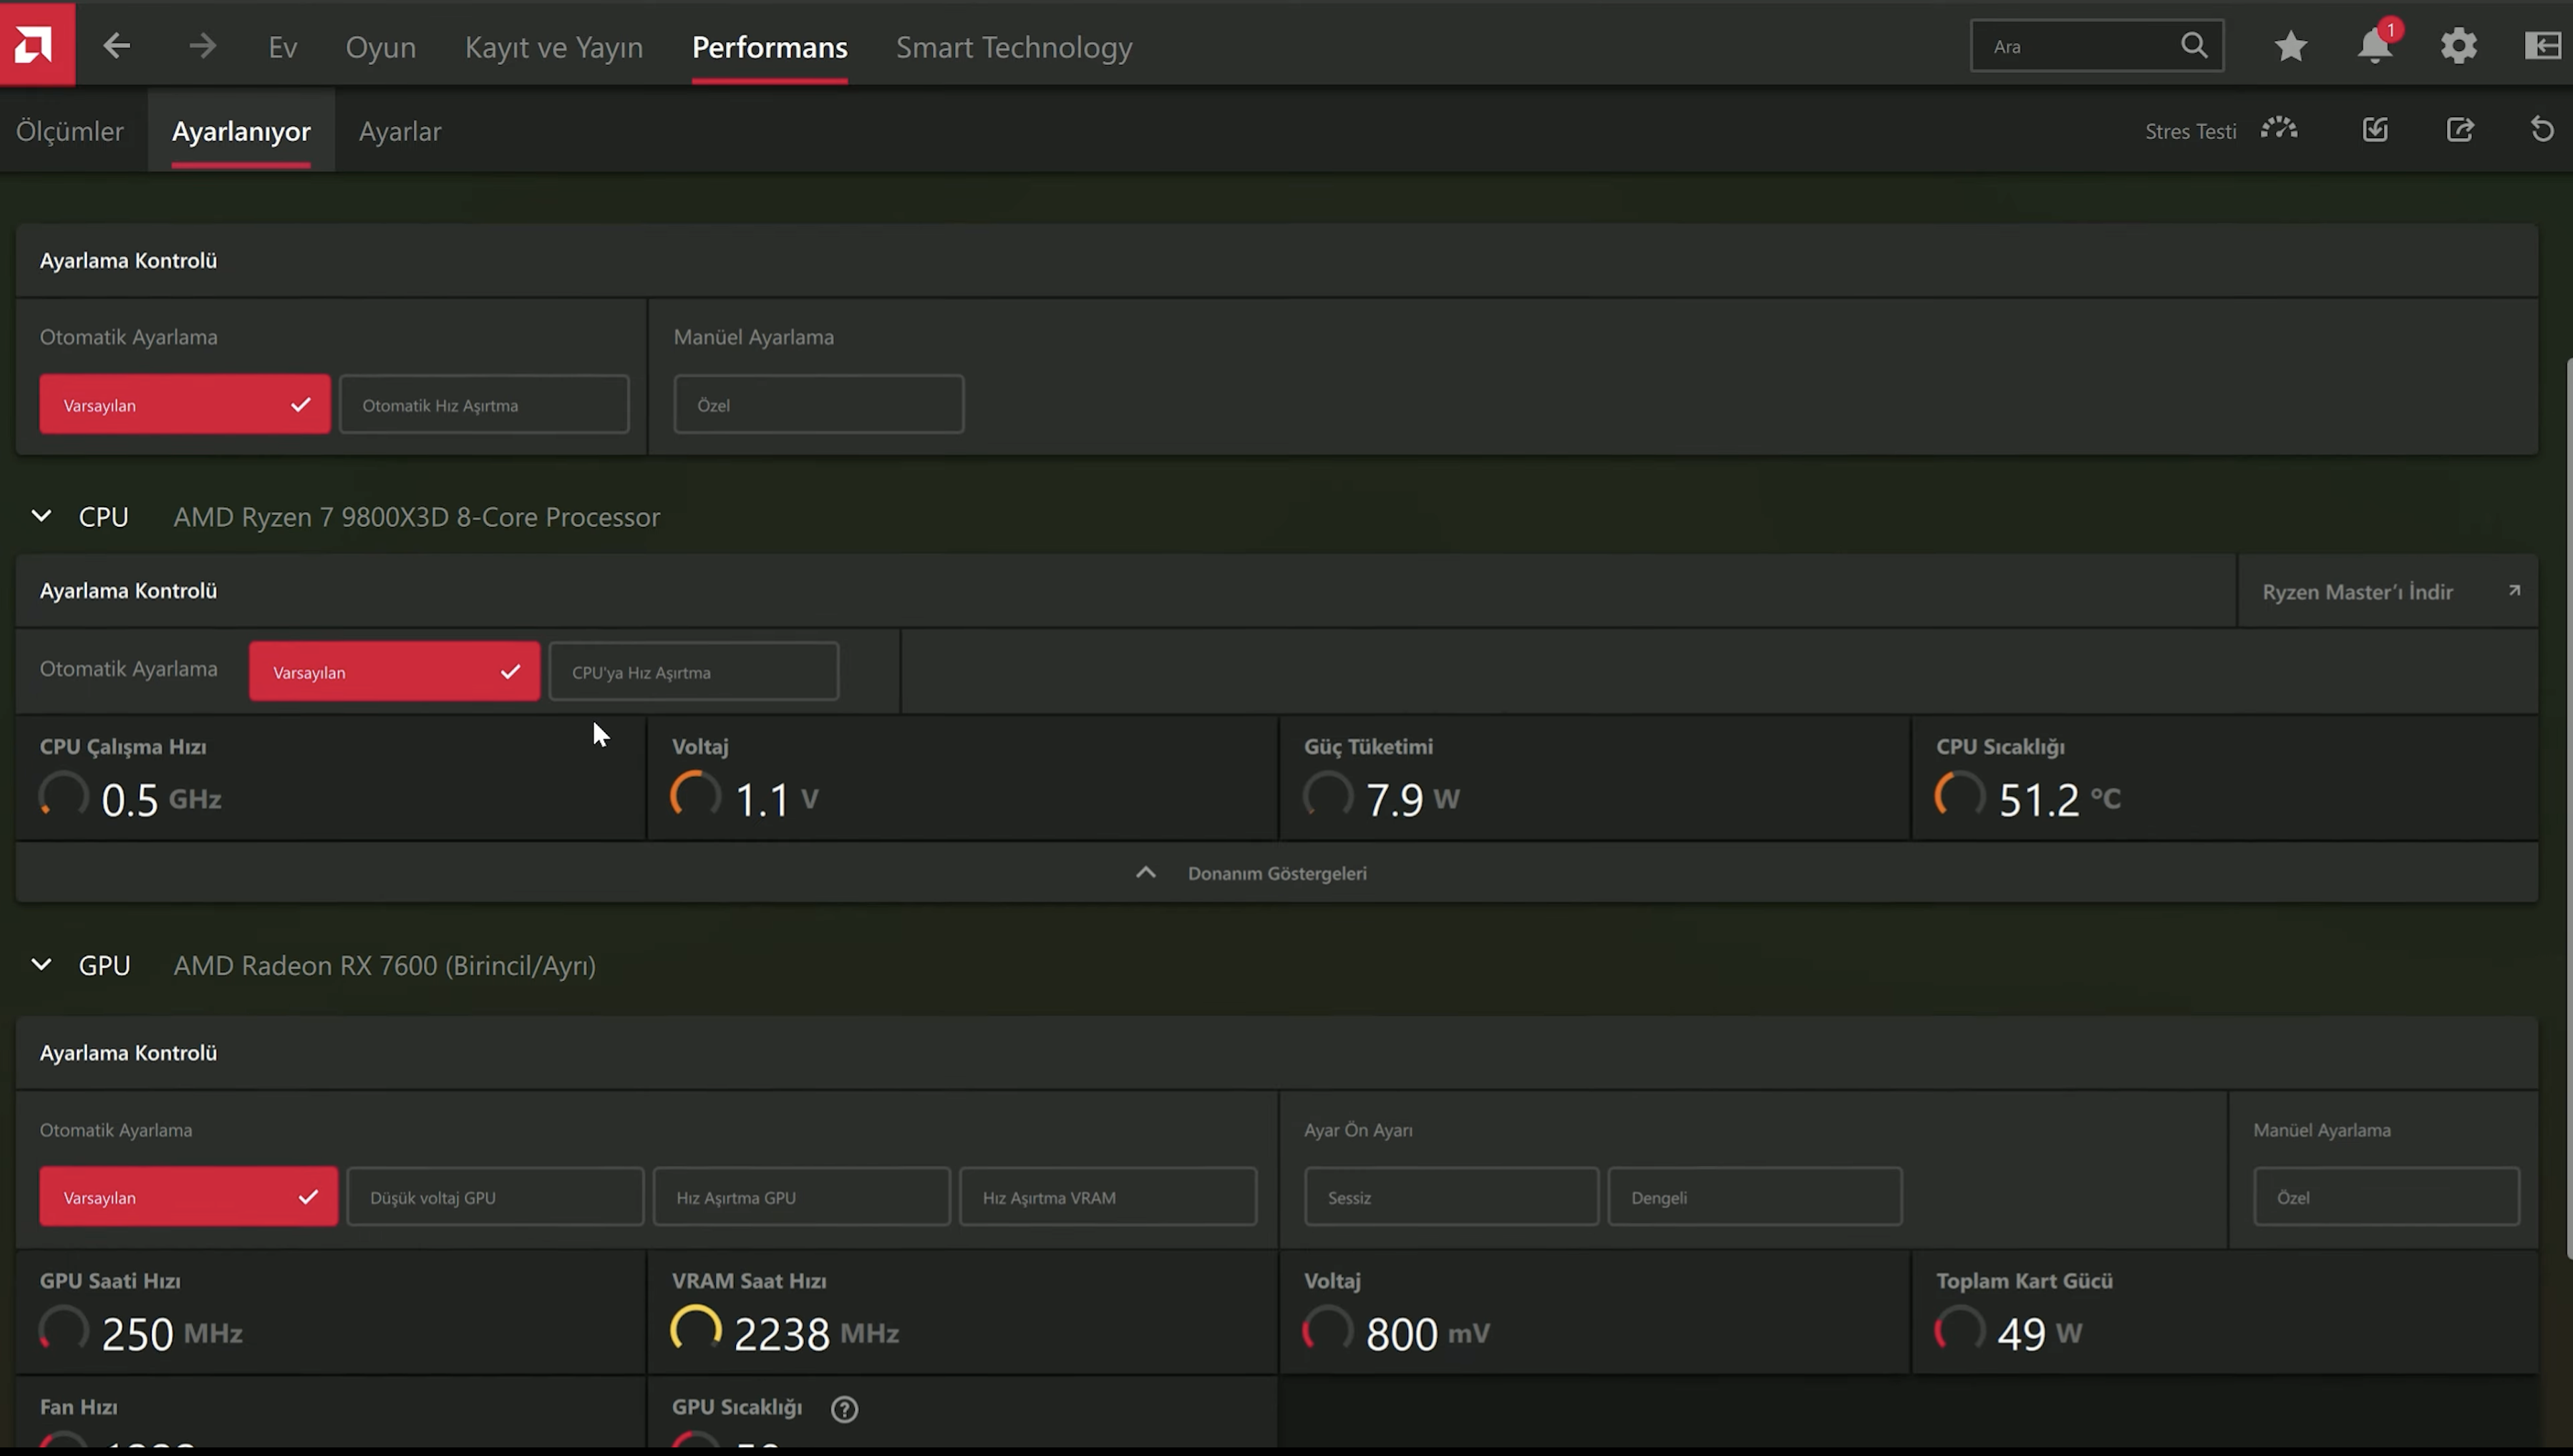Collapse the GPU section chevron
The image size is (2573, 1456).
tap(41, 964)
